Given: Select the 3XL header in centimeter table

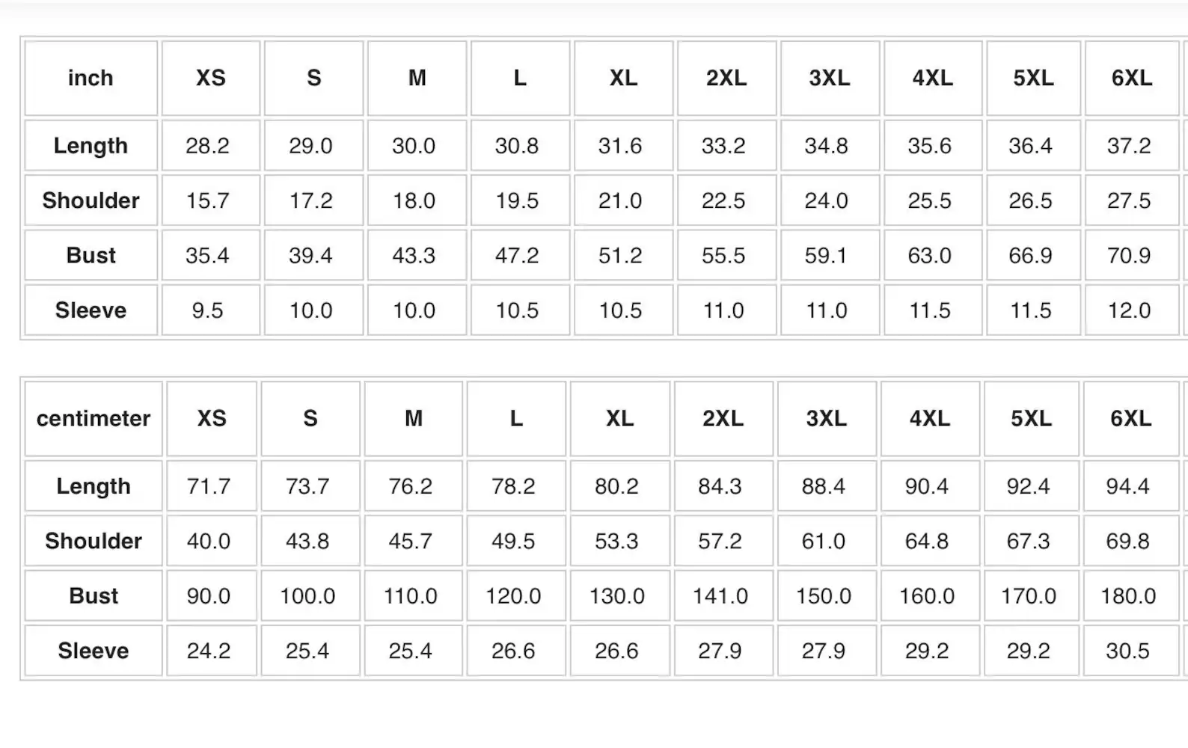Looking at the screenshot, I should [x=827, y=419].
